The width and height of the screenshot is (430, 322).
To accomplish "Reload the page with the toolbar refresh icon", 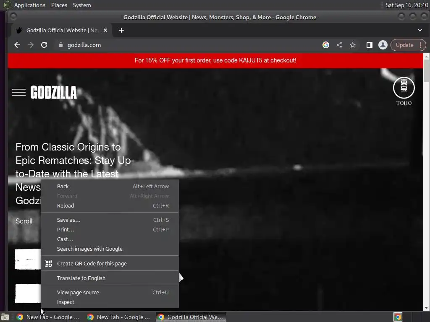I will (x=44, y=45).
